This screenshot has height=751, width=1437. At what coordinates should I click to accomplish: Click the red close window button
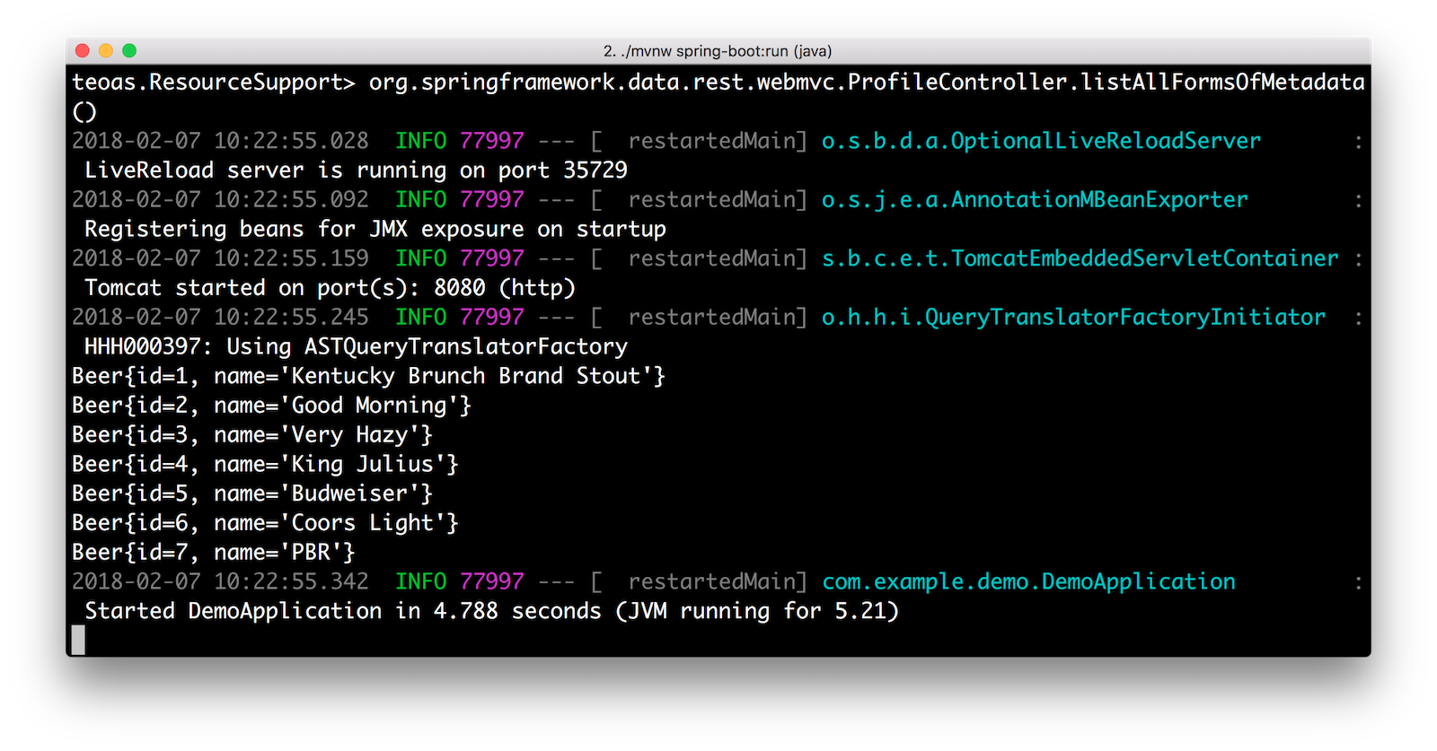83,51
